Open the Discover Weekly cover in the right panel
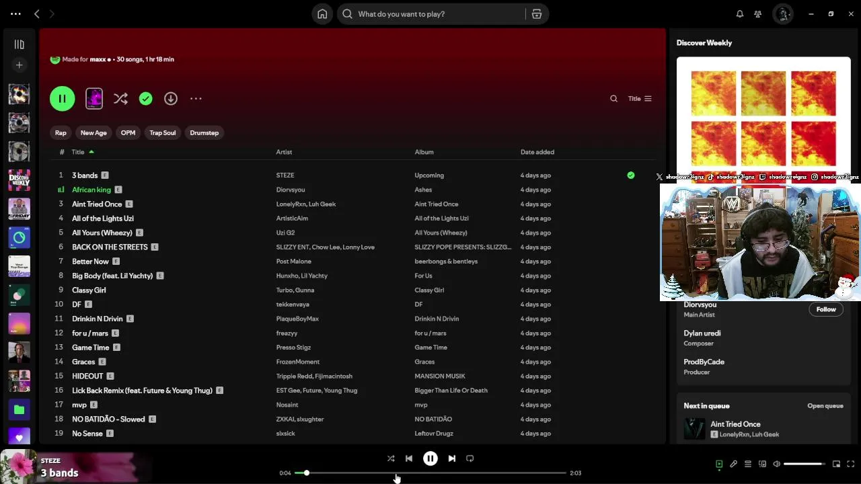 763,119
